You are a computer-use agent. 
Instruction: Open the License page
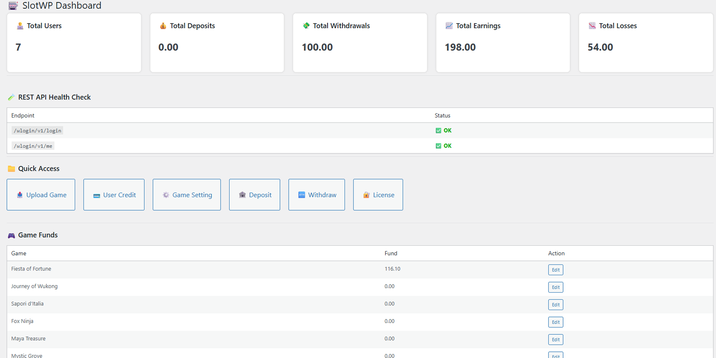(378, 195)
